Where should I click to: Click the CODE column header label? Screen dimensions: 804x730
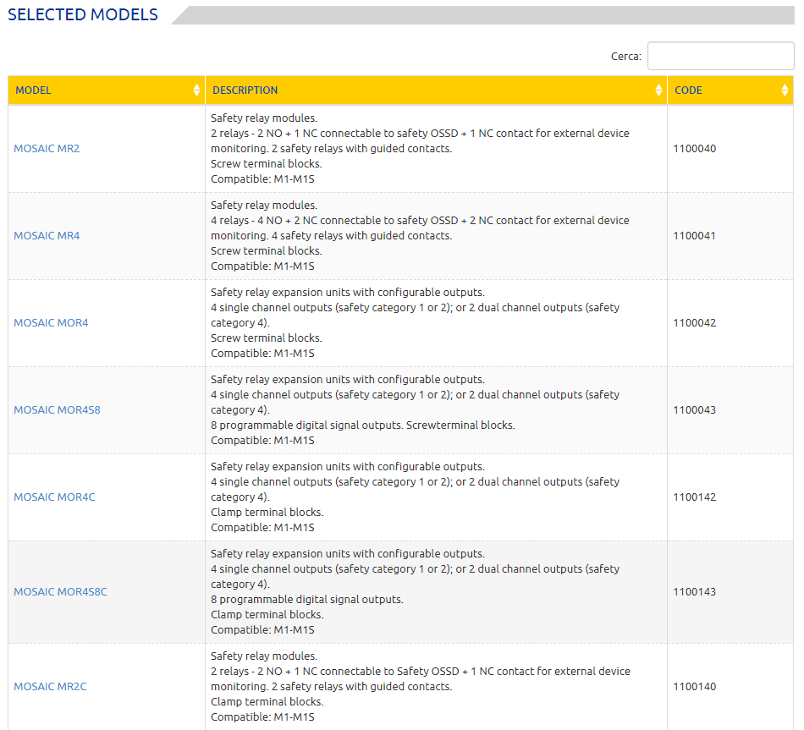click(688, 91)
